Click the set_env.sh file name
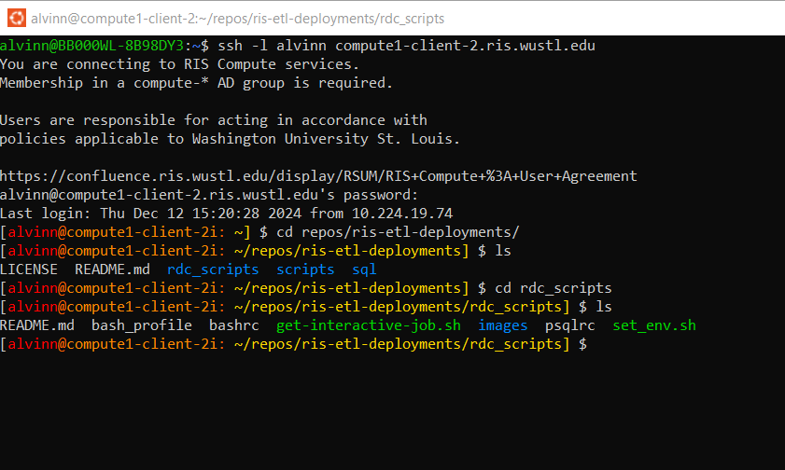Screen dimensions: 785x470 654,325
